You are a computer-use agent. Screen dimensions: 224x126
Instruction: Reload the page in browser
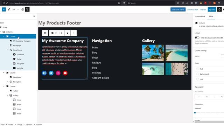point(124,3)
